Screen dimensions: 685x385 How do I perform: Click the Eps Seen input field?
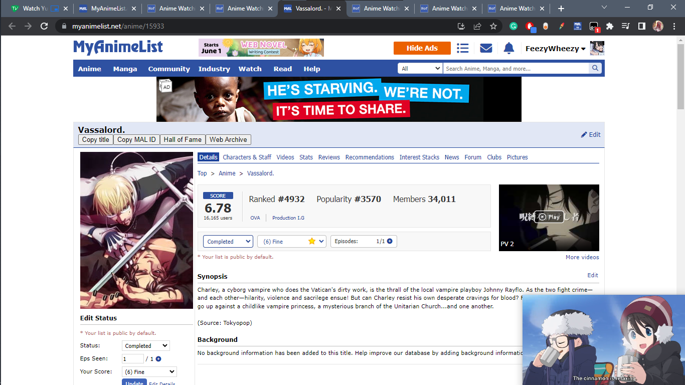(x=133, y=359)
